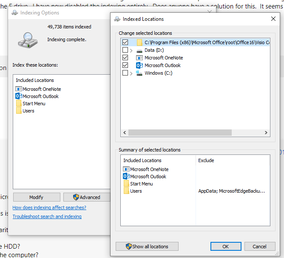Click the Users folder icon in summary

pyautogui.click(x=126, y=191)
